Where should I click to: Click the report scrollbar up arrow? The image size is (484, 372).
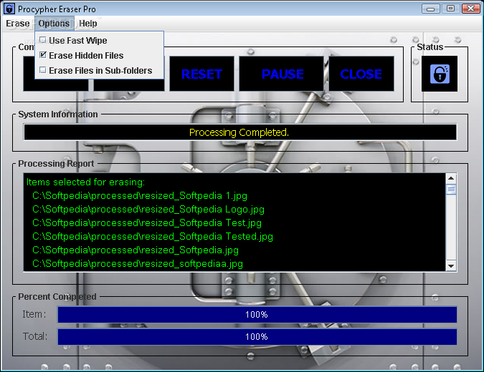coord(451,178)
